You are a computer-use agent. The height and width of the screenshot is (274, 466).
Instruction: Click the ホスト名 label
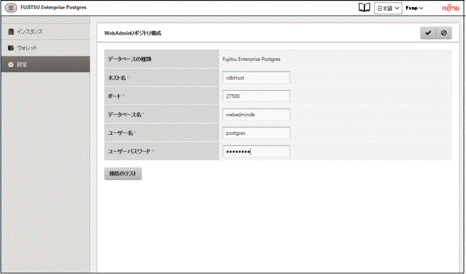[x=116, y=78]
